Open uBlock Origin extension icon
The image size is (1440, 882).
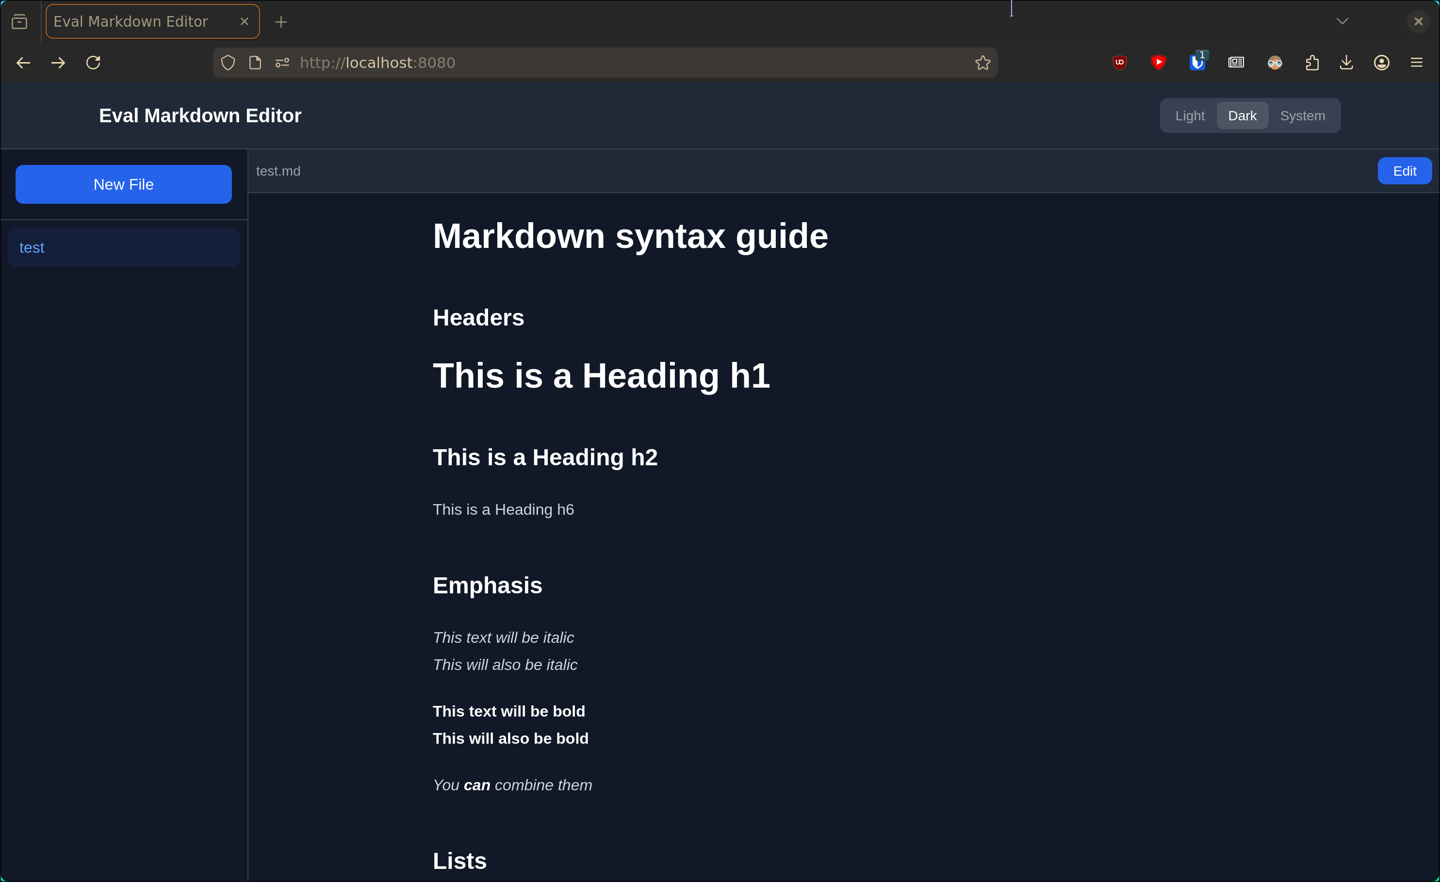coord(1119,63)
